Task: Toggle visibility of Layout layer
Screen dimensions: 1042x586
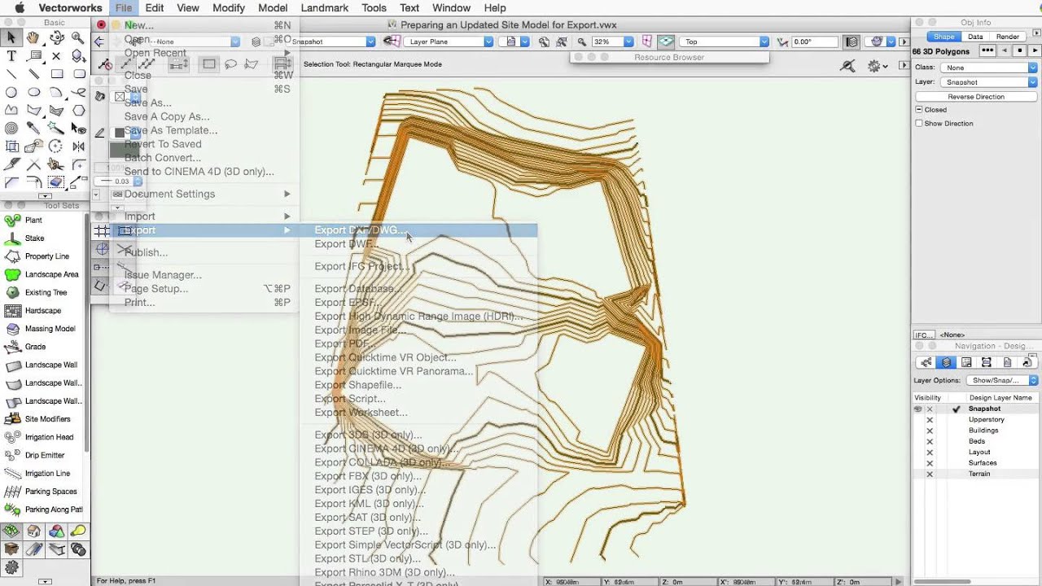Action: (x=930, y=453)
